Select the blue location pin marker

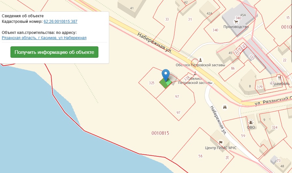[x=166, y=75]
